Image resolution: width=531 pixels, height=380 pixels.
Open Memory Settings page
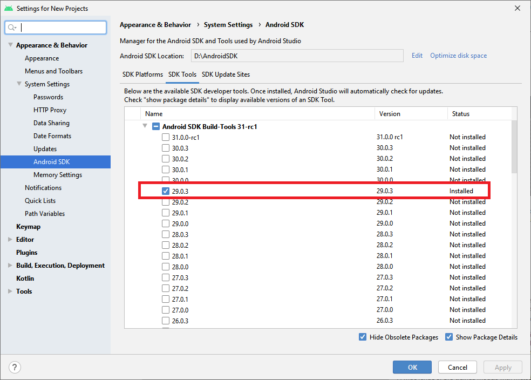pyautogui.click(x=58, y=175)
